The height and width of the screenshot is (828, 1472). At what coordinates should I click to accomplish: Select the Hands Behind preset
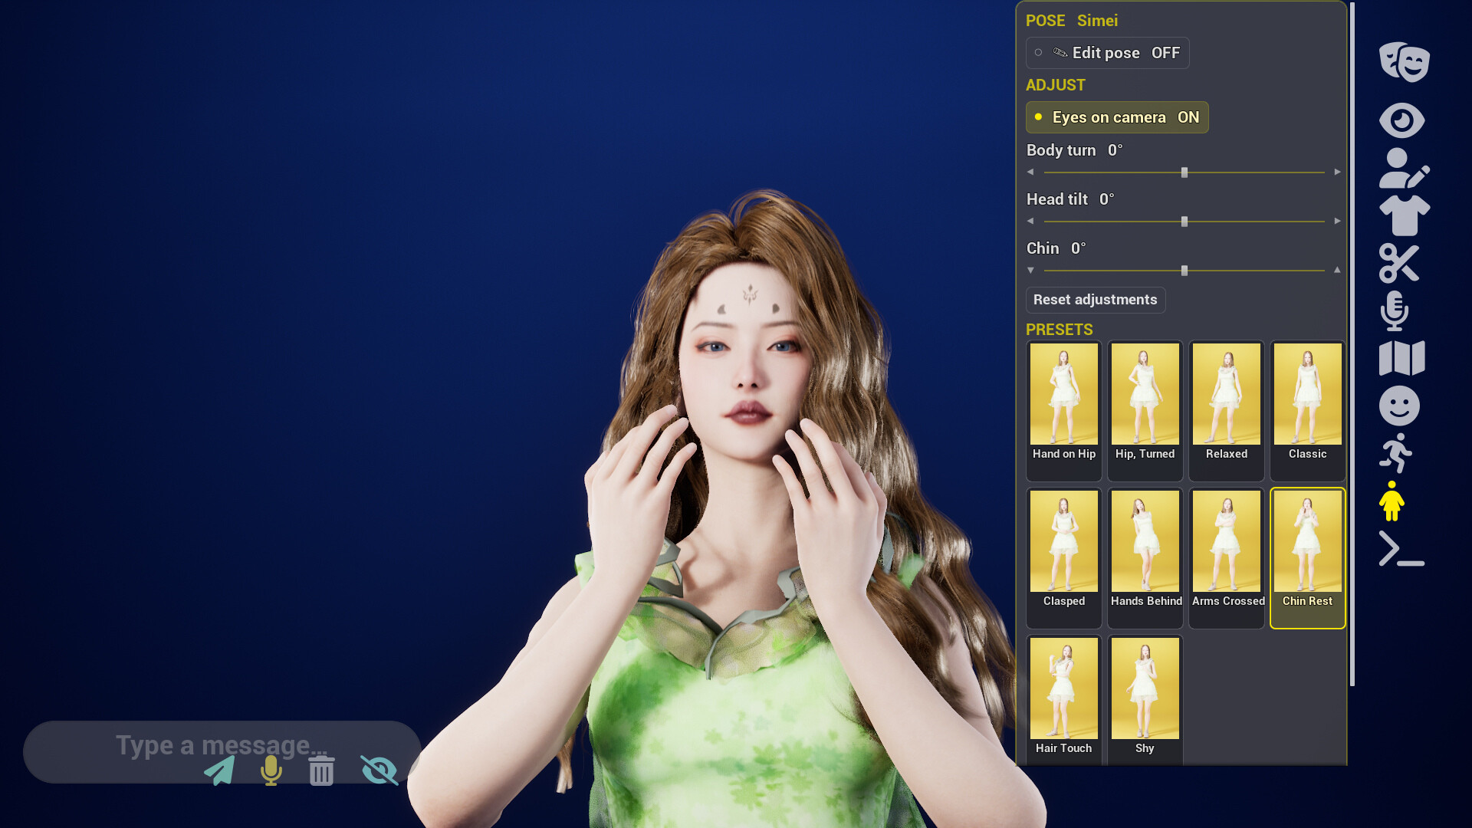click(1145, 558)
